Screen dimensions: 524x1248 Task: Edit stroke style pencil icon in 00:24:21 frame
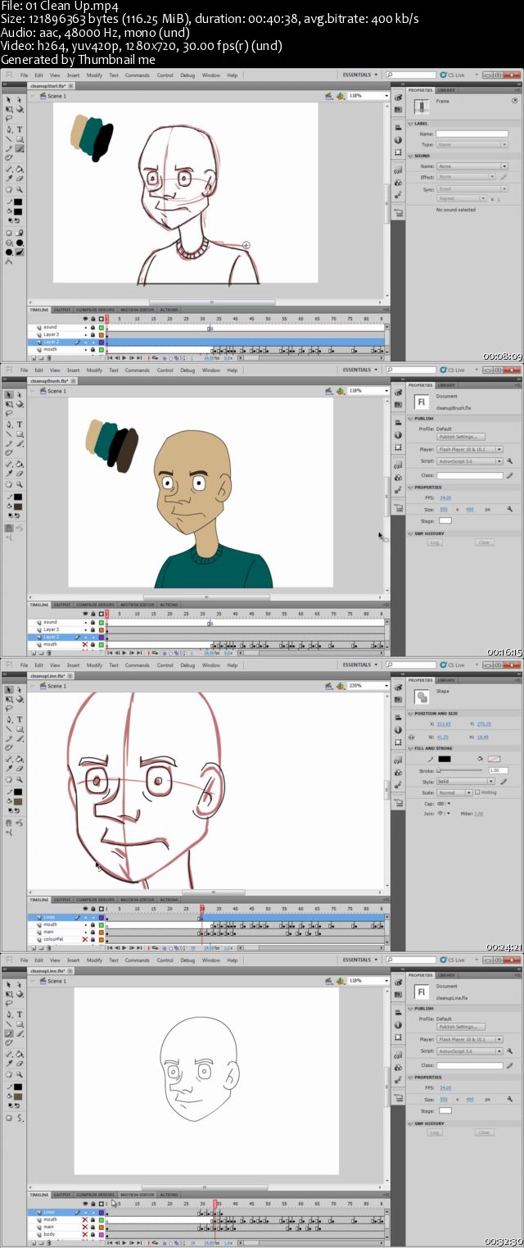(x=504, y=782)
